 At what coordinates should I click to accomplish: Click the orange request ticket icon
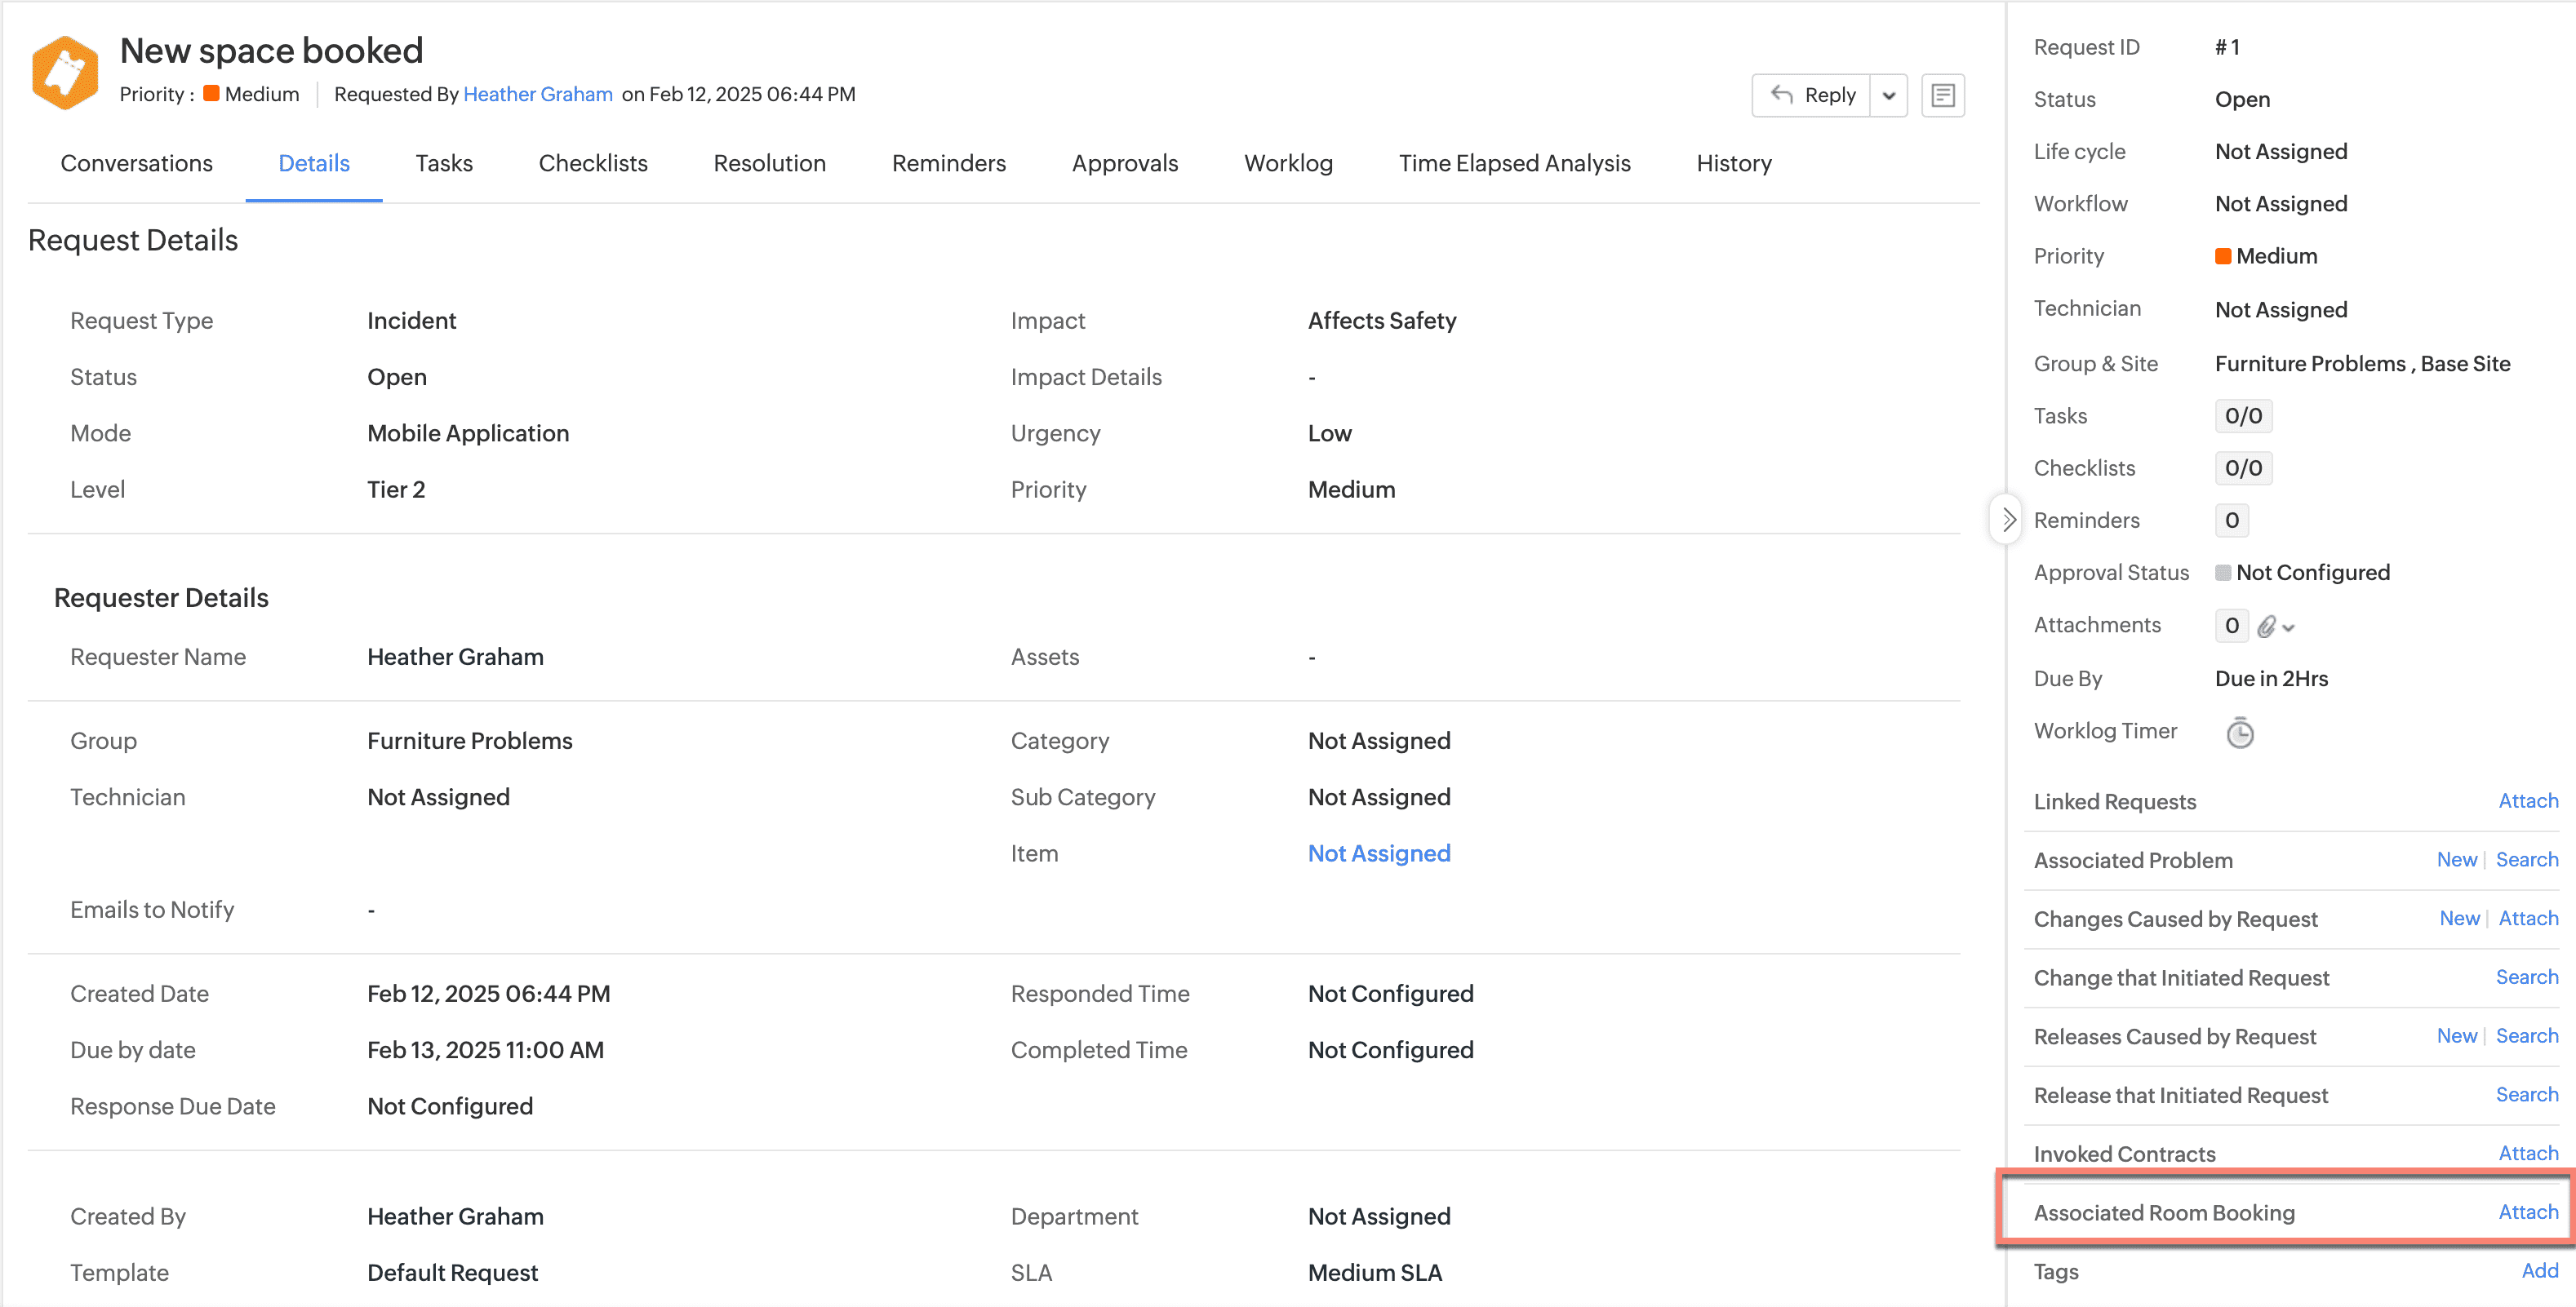pyautogui.click(x=65, y=72)
